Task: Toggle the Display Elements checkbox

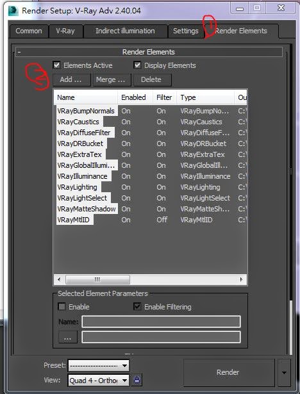Action: tap(137, 65)
